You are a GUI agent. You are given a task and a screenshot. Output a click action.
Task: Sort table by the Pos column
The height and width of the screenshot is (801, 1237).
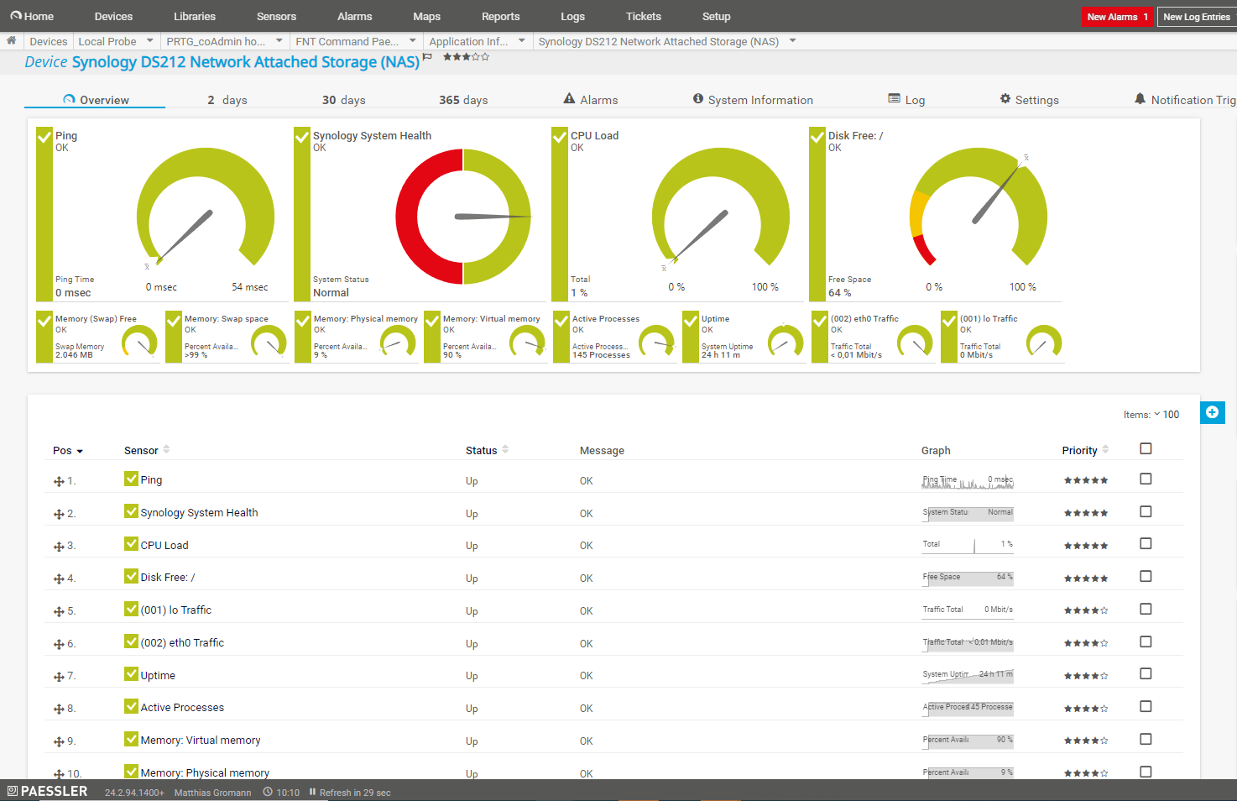coord(68,451)
